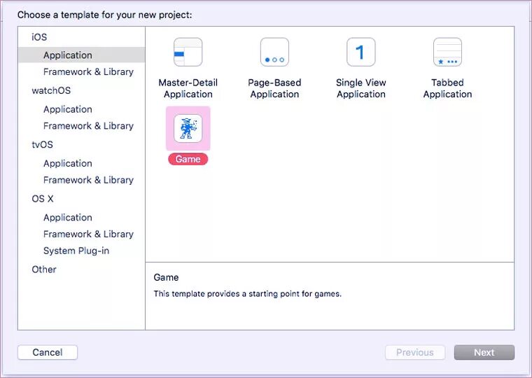
Task: Click the watchOS section header
Action: pyautogui.click(x=51, y=90)
